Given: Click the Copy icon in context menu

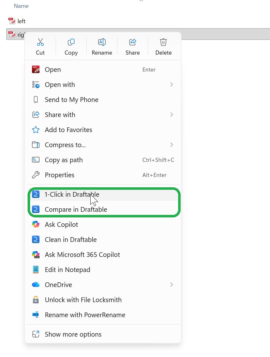Looking at the screenshot, I should tap(71, 42).
